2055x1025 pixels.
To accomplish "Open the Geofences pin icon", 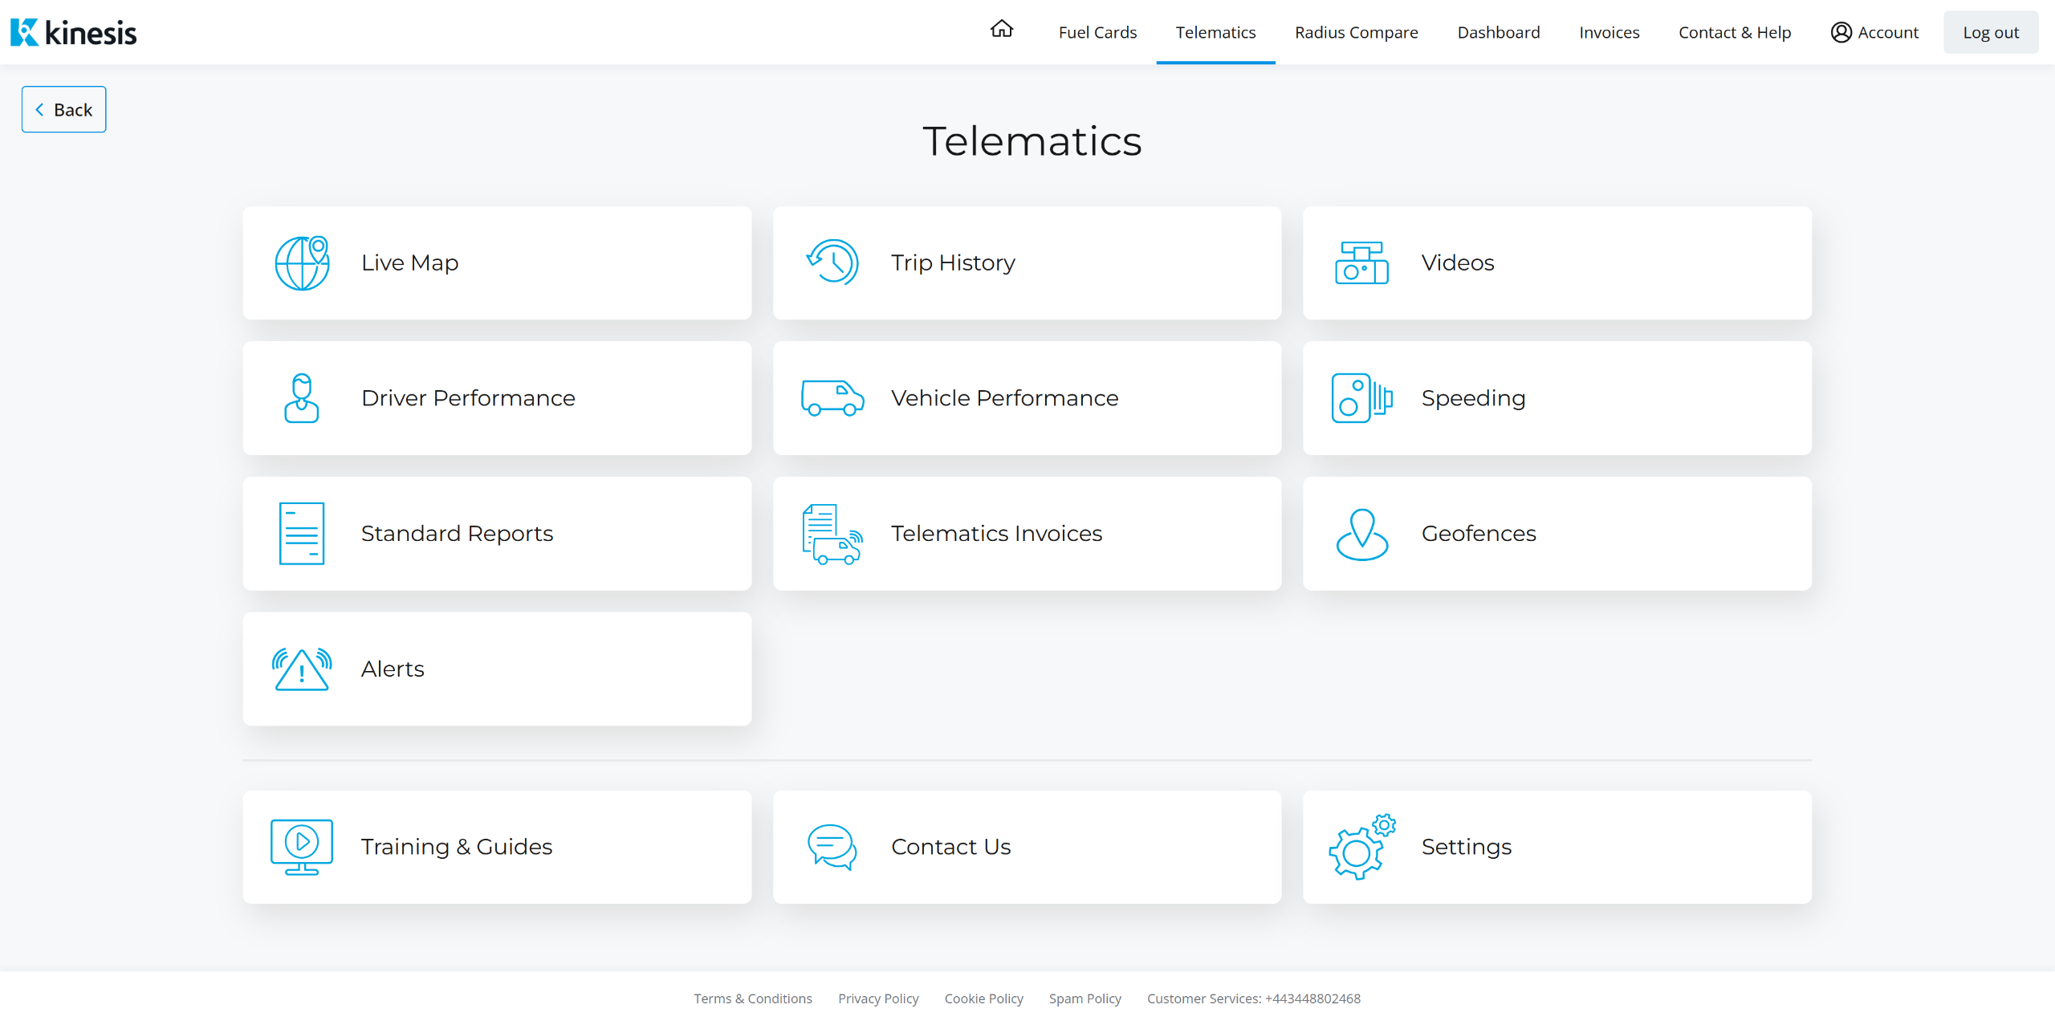I will click(1361, 534).
